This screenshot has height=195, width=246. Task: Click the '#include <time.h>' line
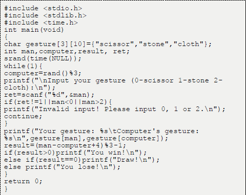pyautogui.click(x=41, y=23)
